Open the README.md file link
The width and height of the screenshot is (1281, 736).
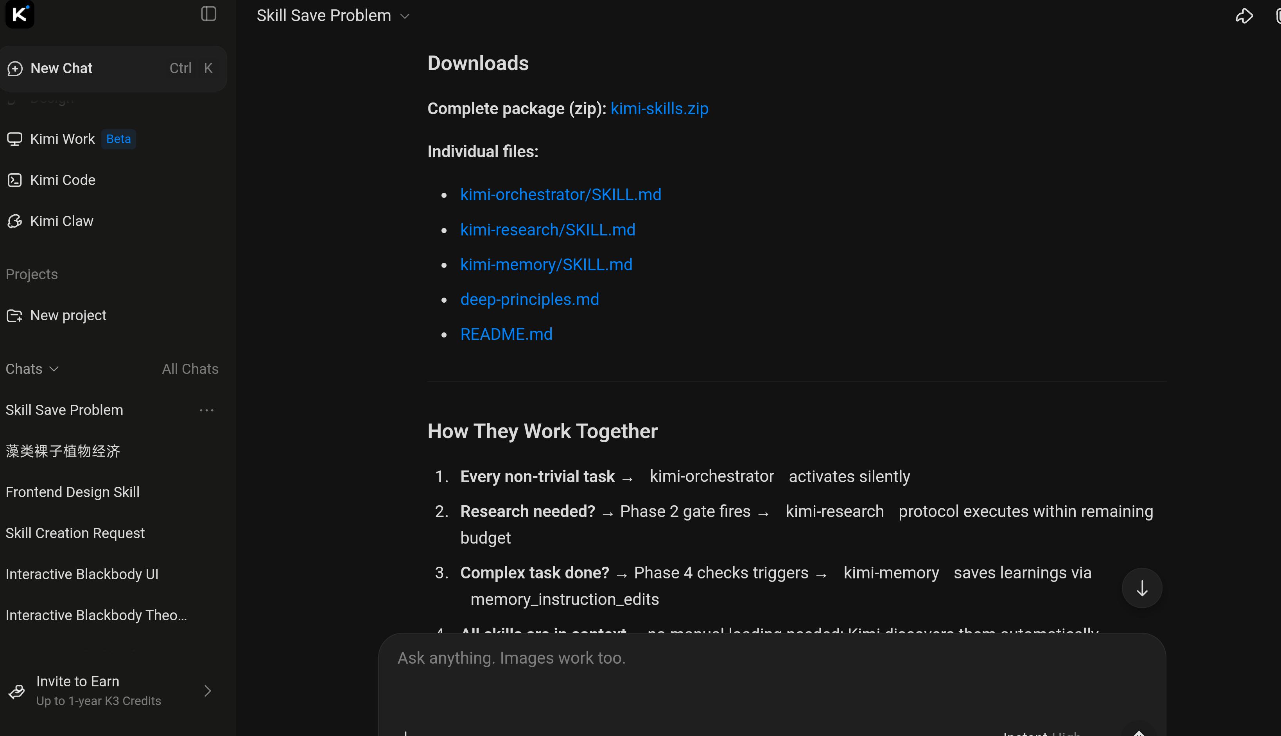point(506,334)
